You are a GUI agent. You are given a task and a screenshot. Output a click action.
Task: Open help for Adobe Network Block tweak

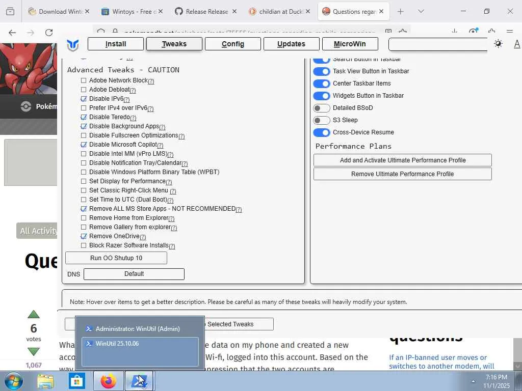(151, 81)
